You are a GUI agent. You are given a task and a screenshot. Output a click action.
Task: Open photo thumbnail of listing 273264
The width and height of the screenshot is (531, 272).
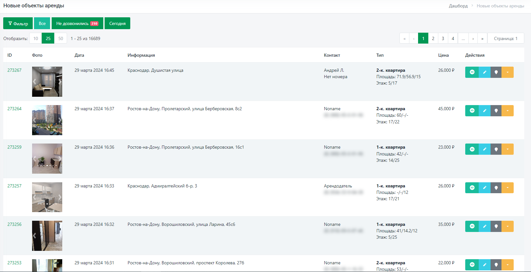coord(47,120)
